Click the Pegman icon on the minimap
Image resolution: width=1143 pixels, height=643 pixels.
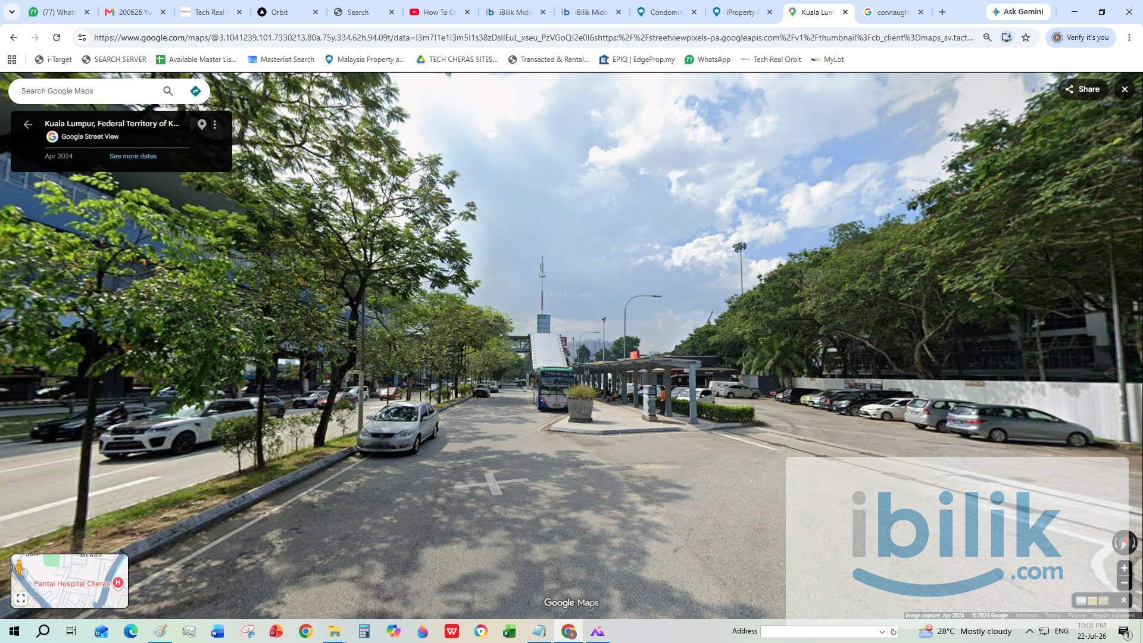[19, 567]
